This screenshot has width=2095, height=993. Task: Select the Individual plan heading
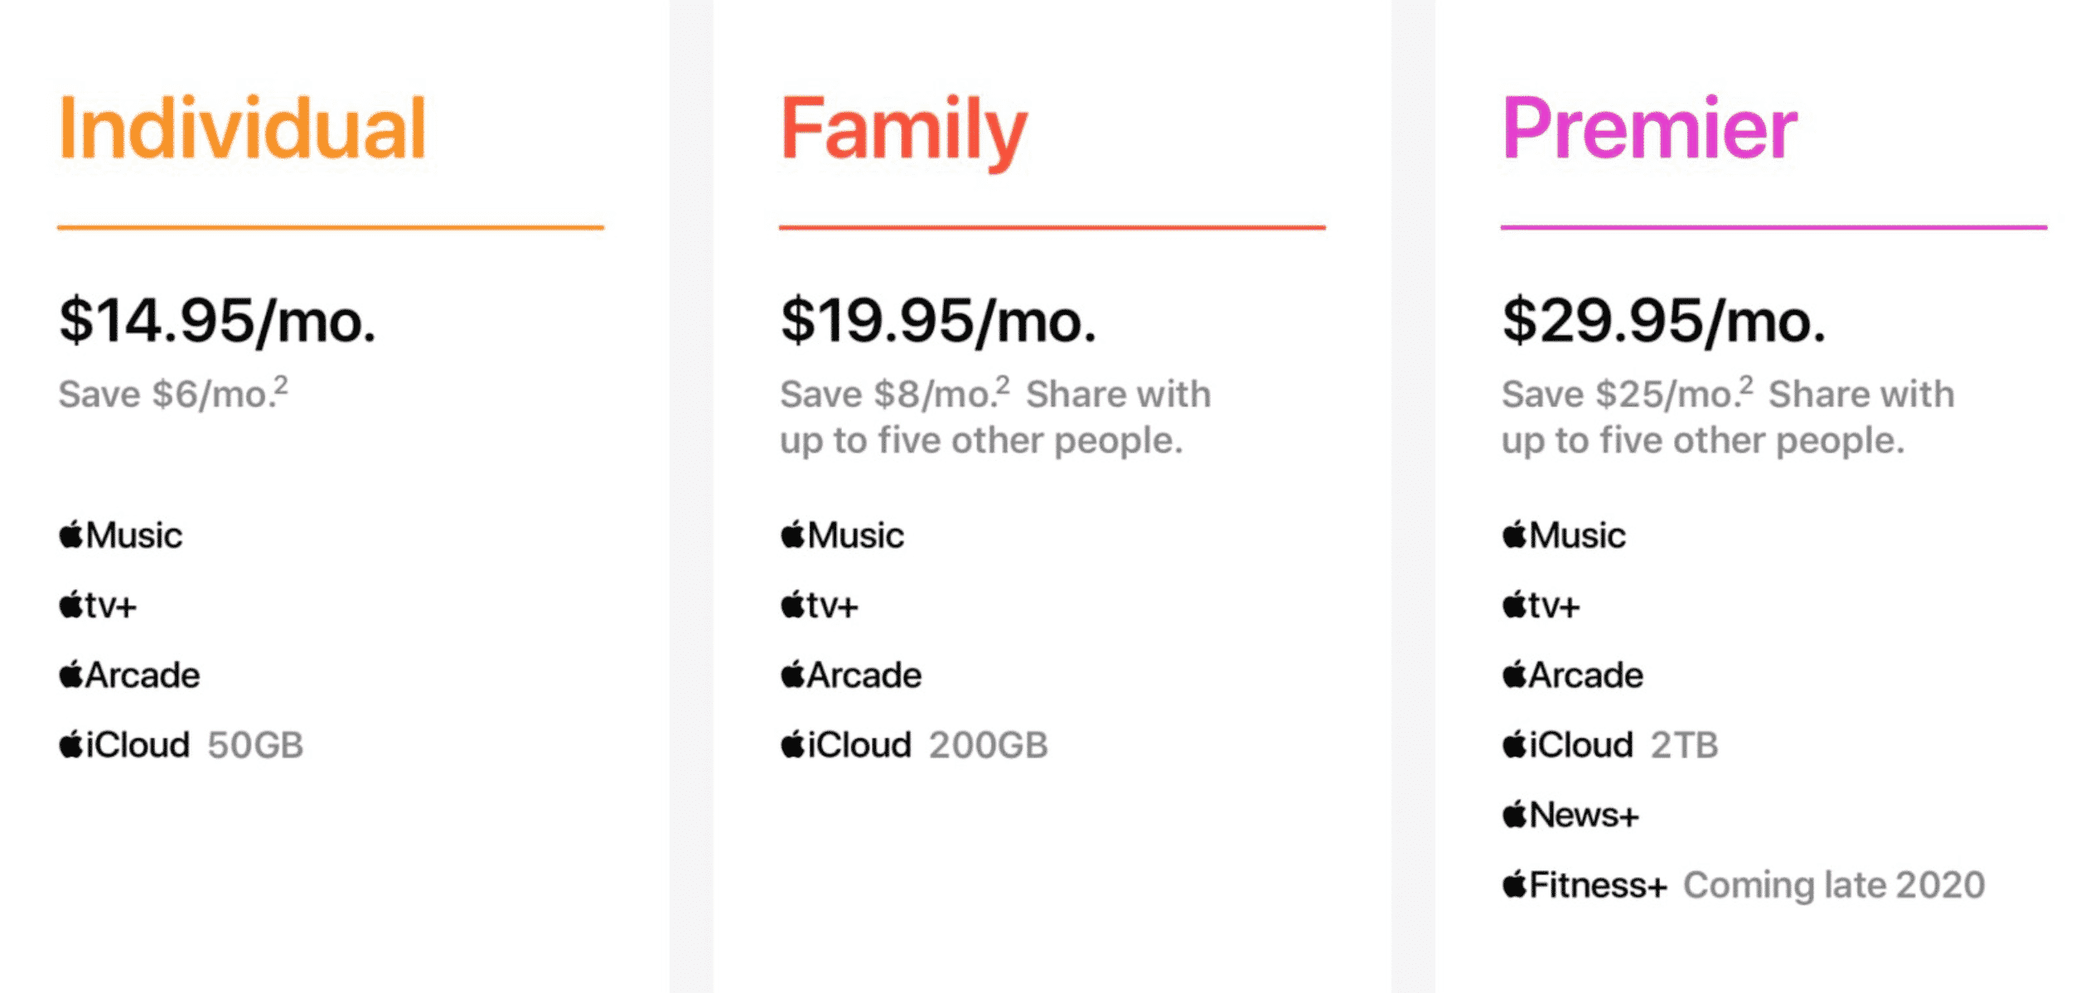click(x=242, y=128)
